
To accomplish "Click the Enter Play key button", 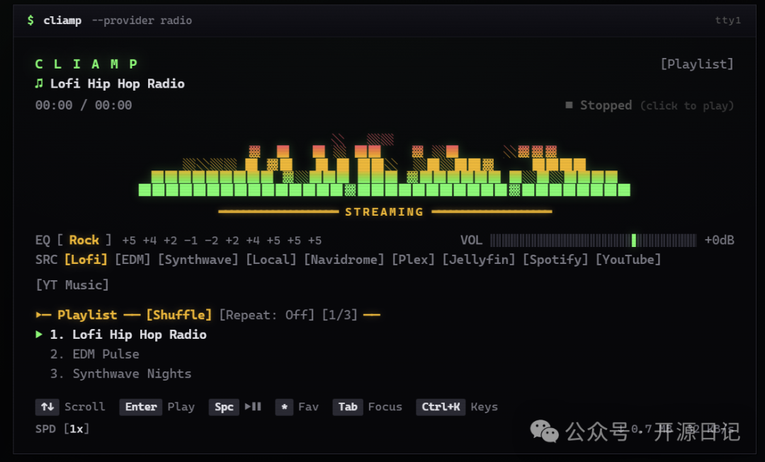I will (x=140, y=407).
